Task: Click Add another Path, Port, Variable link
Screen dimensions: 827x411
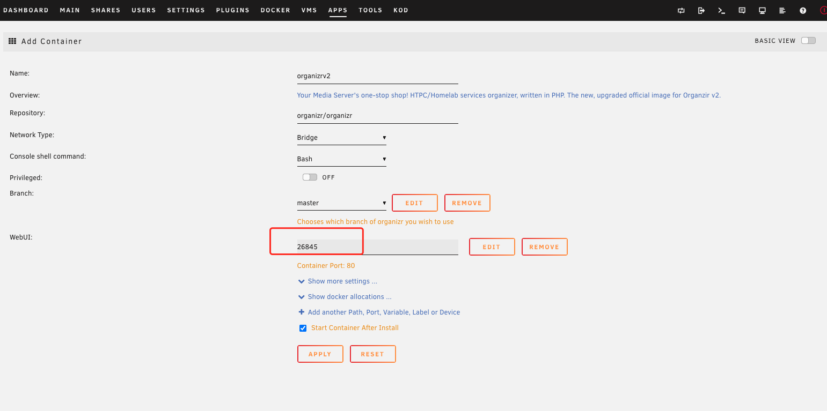Action: pyautogui.click(x=383, y=312)
